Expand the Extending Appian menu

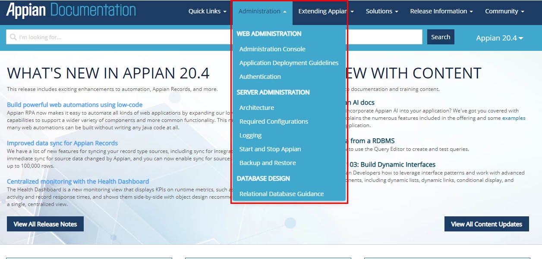(x=326, y=11)
